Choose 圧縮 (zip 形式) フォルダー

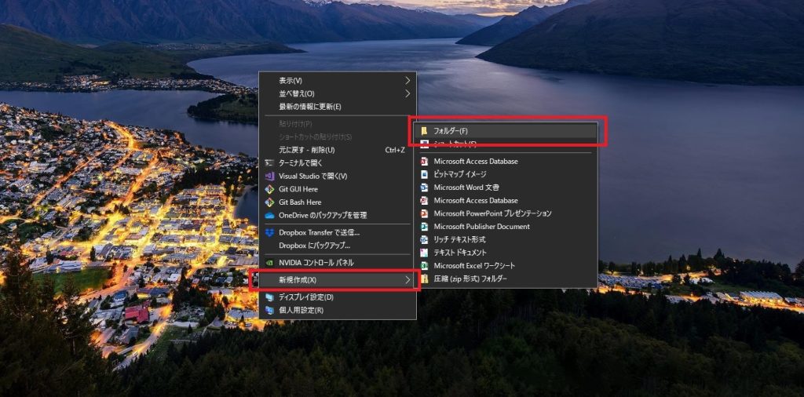click(x=470, y=279)
